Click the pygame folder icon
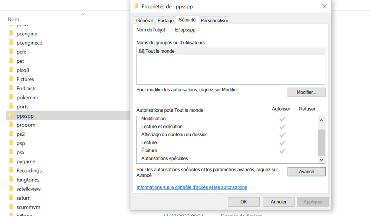371x216 pixels. [x=11, y=161]
